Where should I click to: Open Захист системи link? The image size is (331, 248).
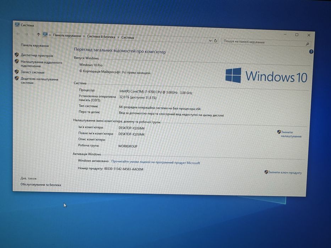click(33, 72)
